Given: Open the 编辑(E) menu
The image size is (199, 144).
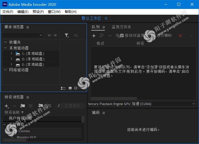Looking at the screenshot, I should [23, 12].
